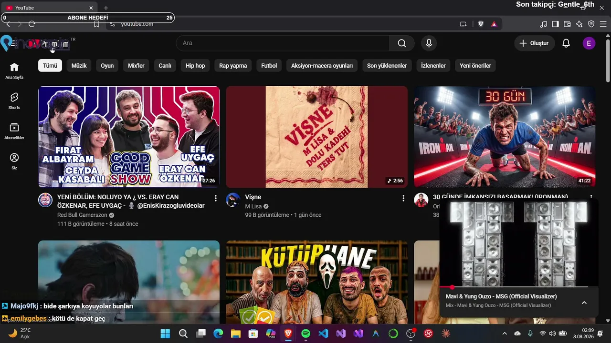Choose the Rap yapma chip
The width and height of the screenshot is (611, 343).
click(x=233, y=66)
